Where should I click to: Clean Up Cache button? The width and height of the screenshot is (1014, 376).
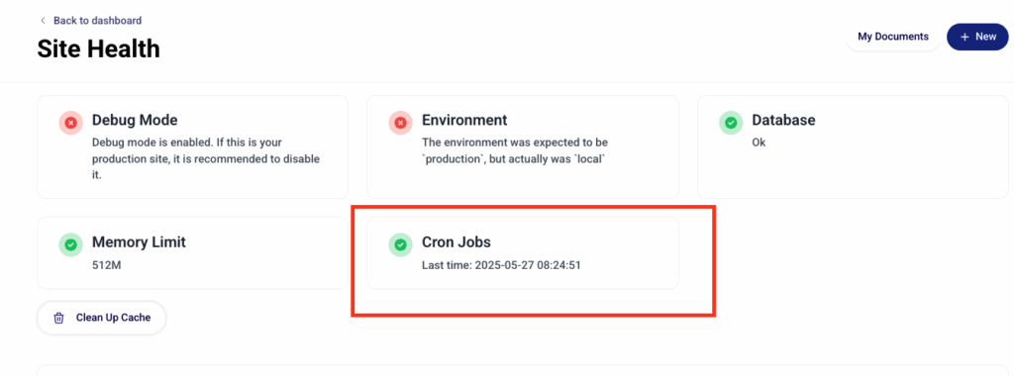point(102,318)
